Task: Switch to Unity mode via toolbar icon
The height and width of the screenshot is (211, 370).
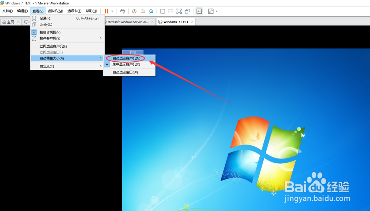Action: [187, 11]
